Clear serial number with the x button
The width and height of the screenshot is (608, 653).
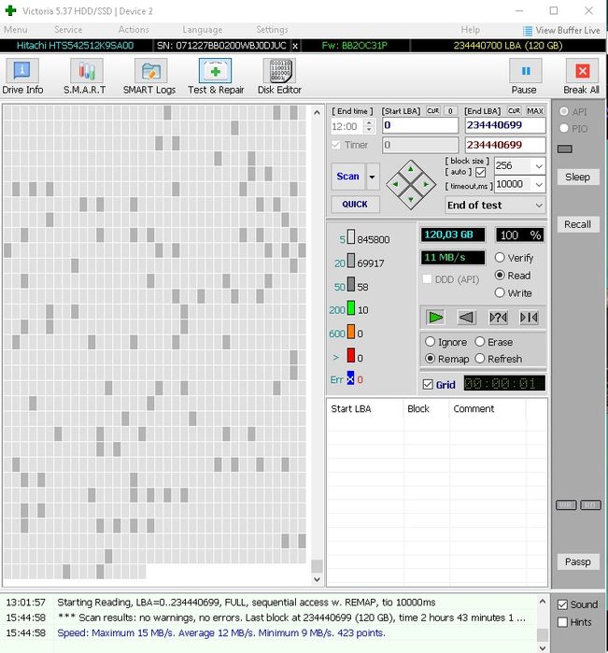[x=295, y=46]
